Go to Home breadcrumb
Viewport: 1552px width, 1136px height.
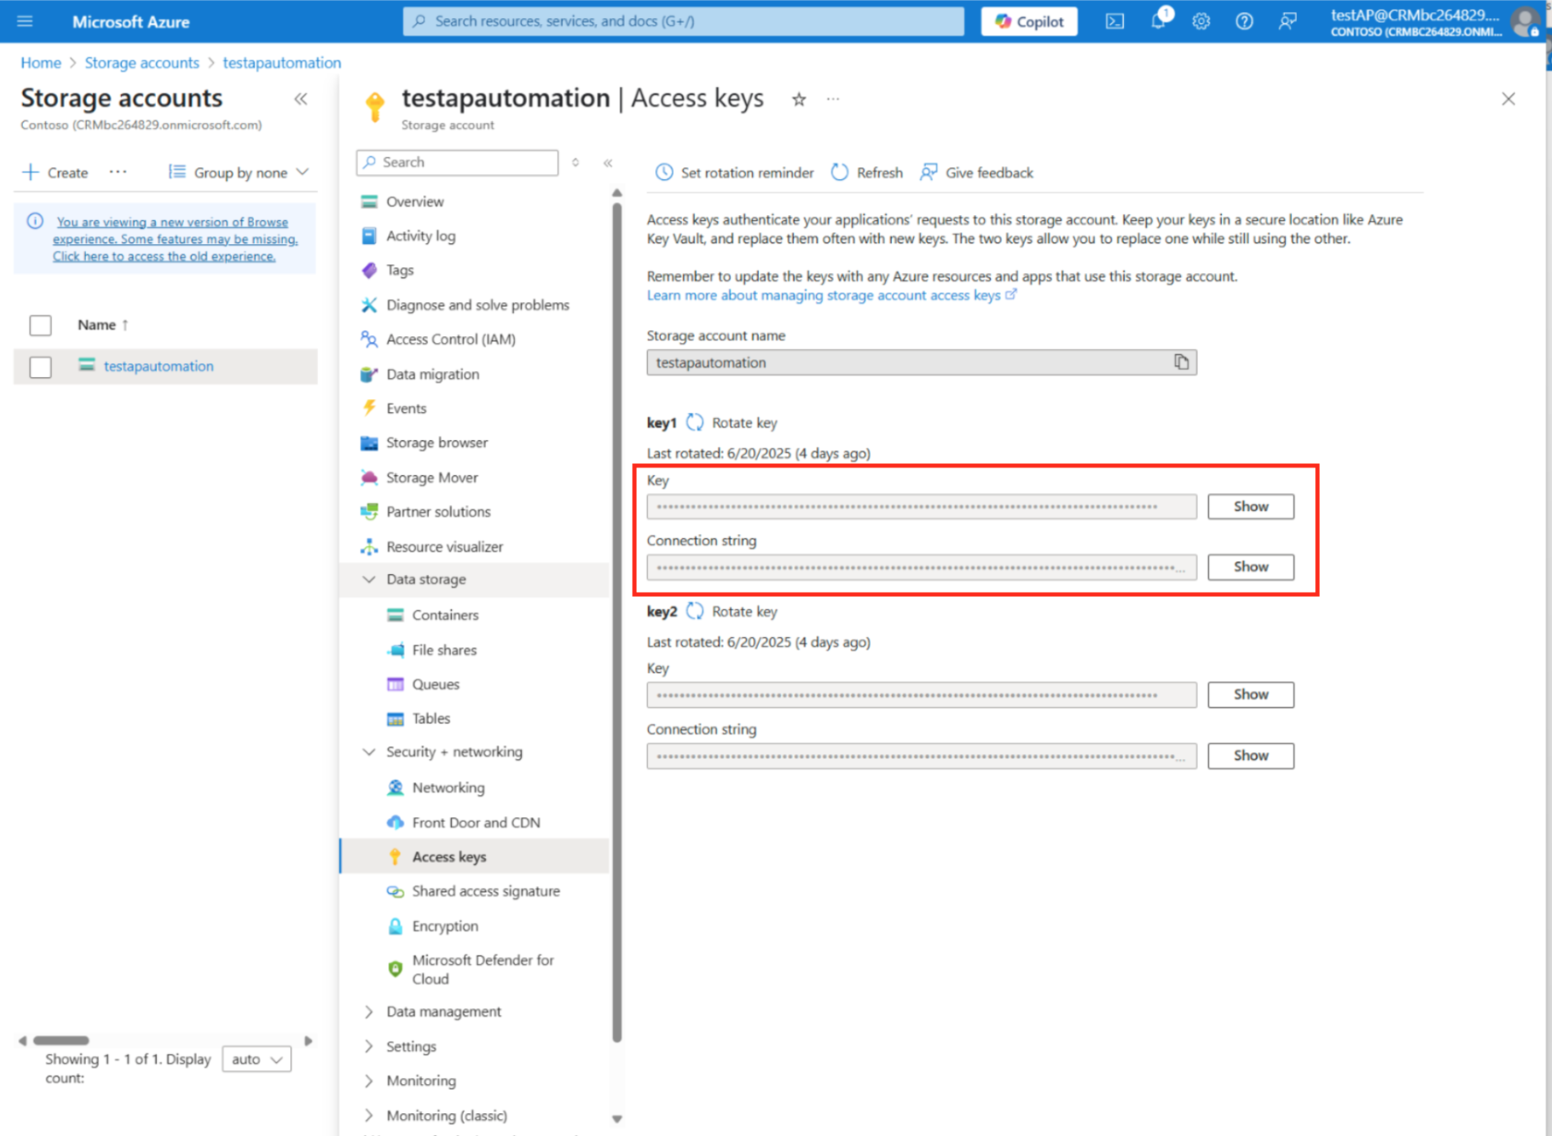(40, 62)
